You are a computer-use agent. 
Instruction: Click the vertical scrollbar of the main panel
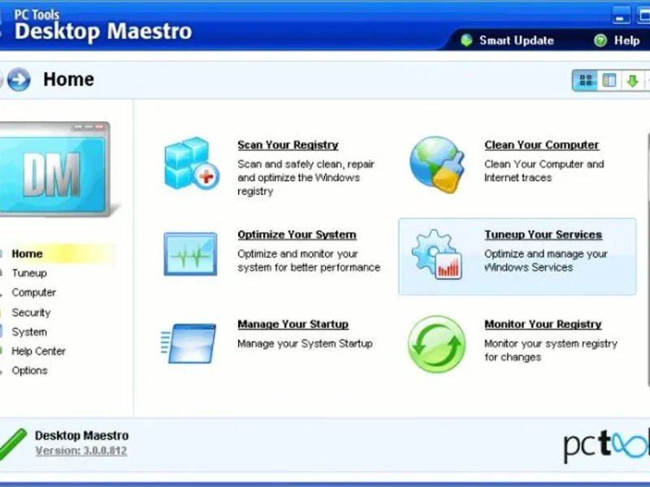coord(648,260)
